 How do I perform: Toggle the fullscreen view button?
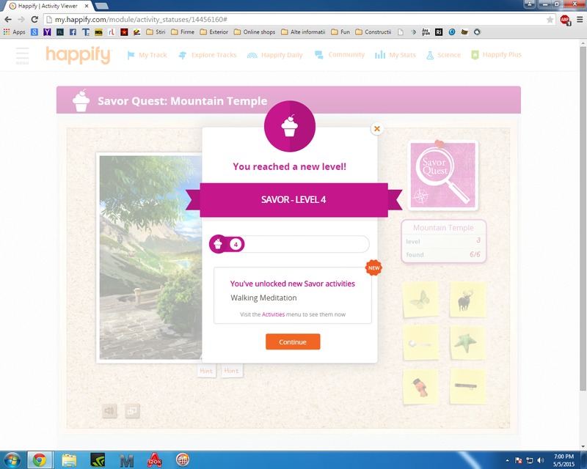coord(132,411)
